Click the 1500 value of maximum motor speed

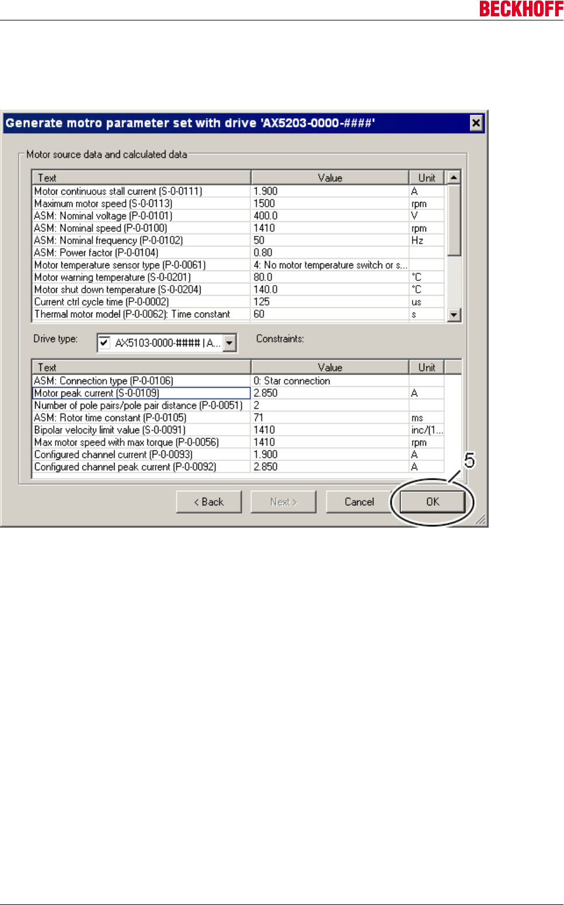coord(264,203)
